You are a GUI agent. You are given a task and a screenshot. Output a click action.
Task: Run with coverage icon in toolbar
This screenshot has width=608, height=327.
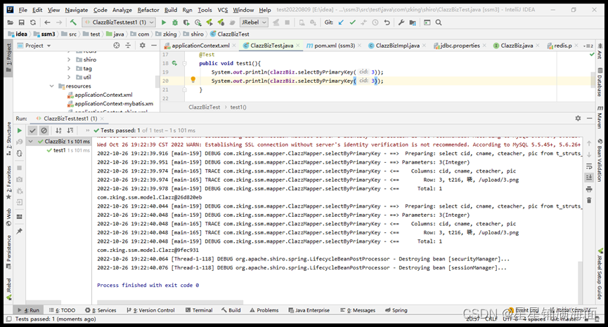tap(186, 22)
